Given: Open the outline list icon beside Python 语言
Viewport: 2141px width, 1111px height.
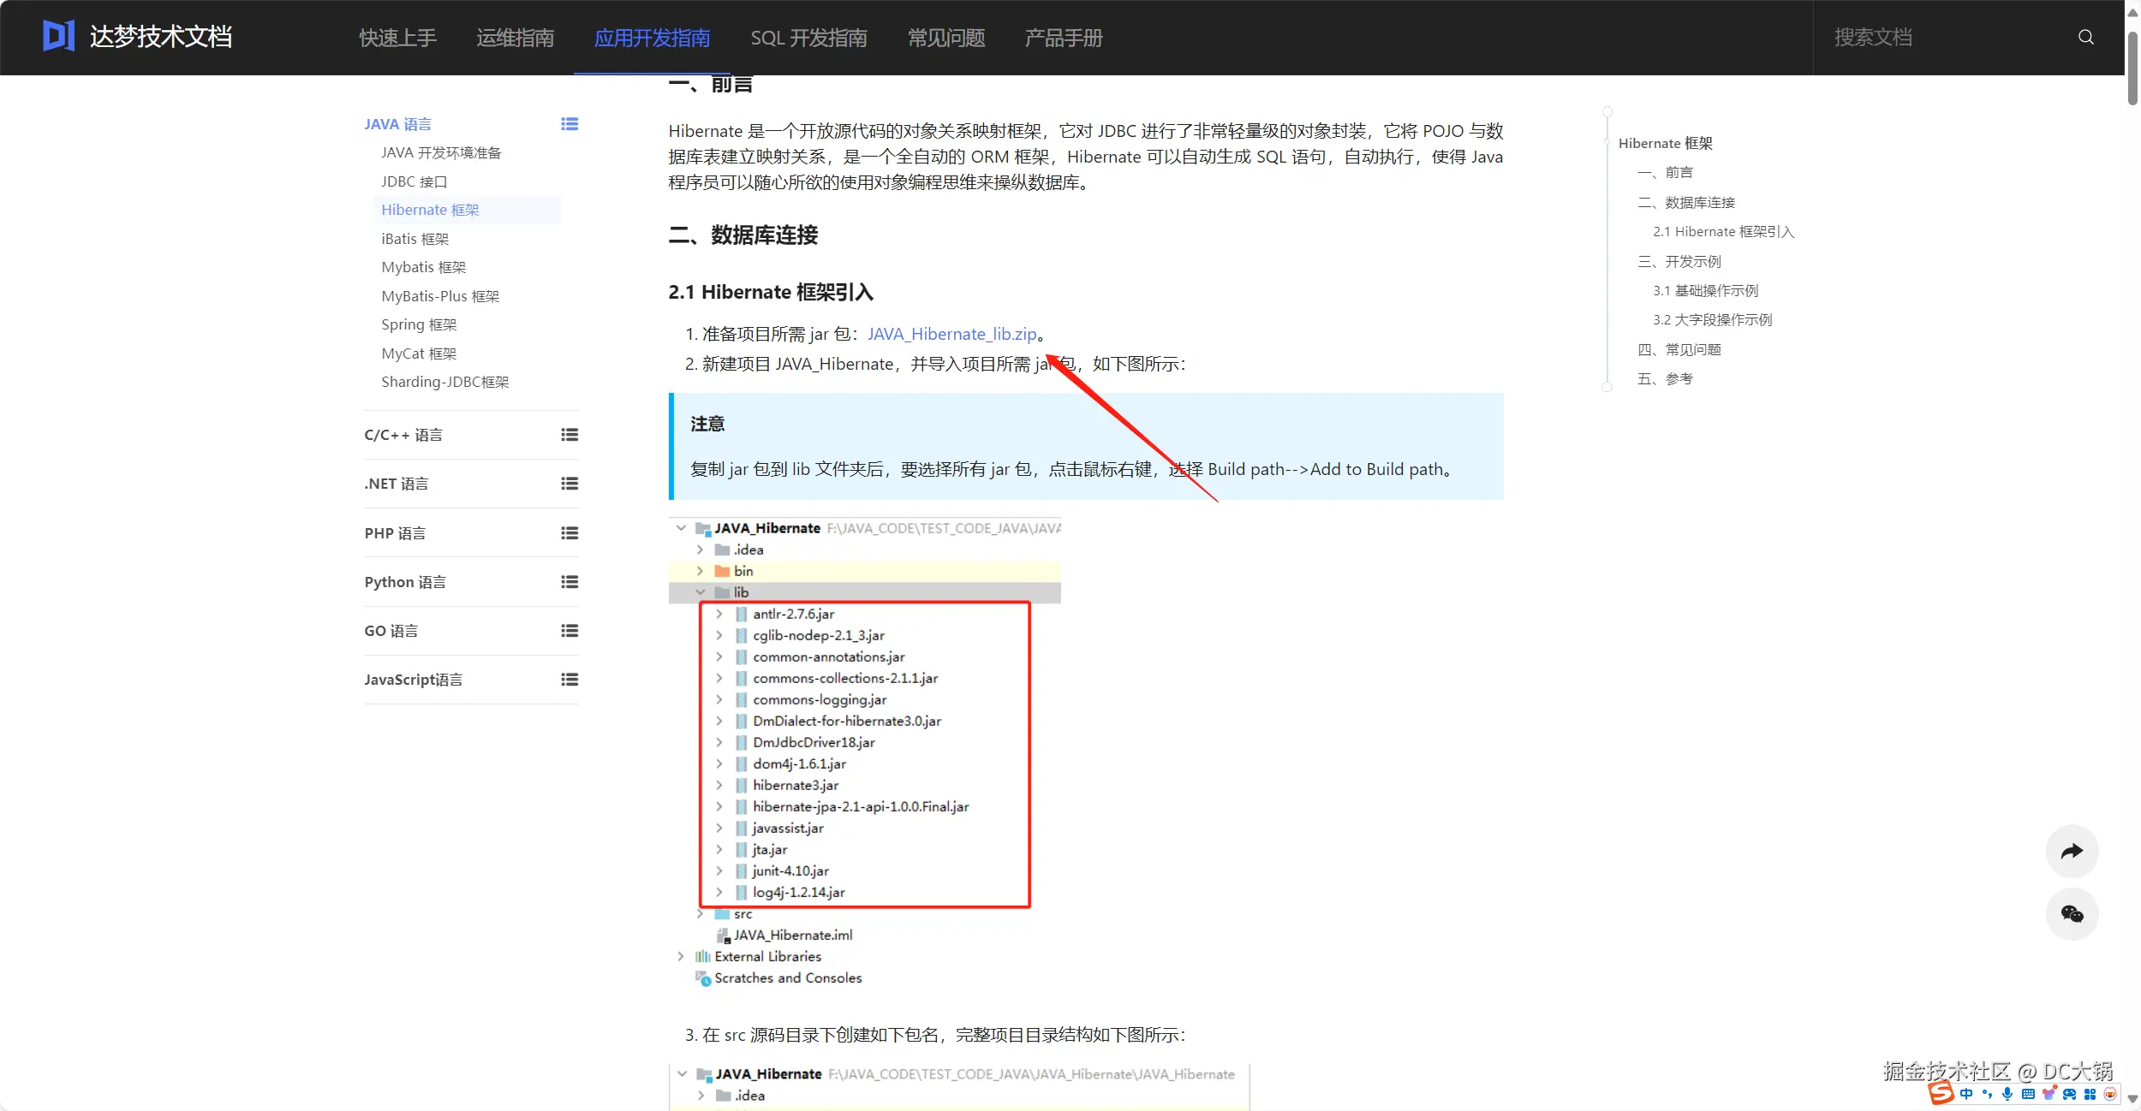Looking at the screenshot, I should point(570,581).
